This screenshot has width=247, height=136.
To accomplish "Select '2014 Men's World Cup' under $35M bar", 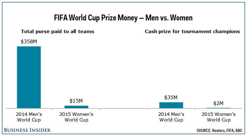I will coord(171,117).
